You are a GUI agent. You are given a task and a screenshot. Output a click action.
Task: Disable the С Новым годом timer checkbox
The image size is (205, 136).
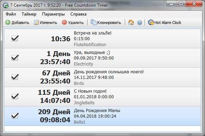(x=15, y=97)
